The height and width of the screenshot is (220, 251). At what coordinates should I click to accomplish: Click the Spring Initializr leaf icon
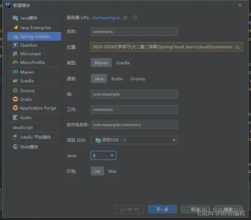[x=15, y=36]
